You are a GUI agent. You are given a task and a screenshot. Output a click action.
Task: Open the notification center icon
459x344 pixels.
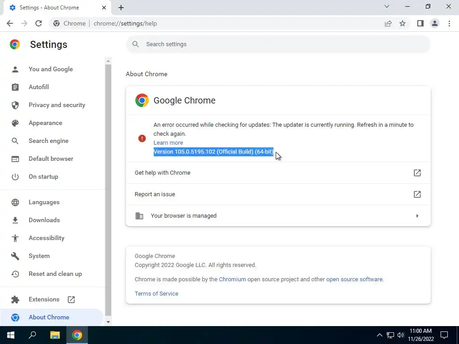tap(444, 335)
